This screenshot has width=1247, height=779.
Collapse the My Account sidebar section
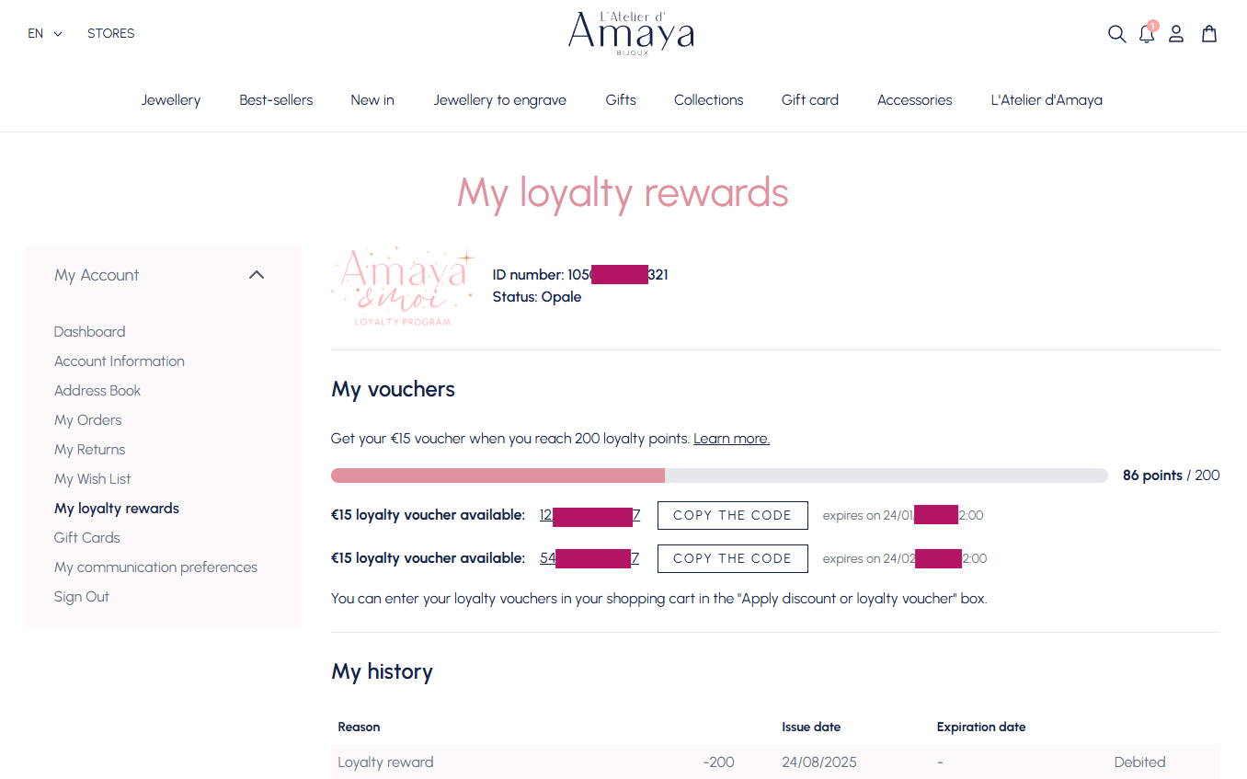click(x=257, y=275)
